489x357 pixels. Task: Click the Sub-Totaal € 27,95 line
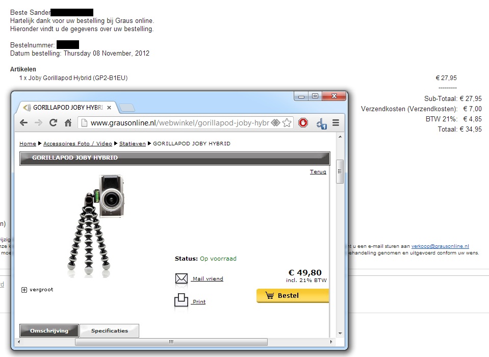pos(453,98)
